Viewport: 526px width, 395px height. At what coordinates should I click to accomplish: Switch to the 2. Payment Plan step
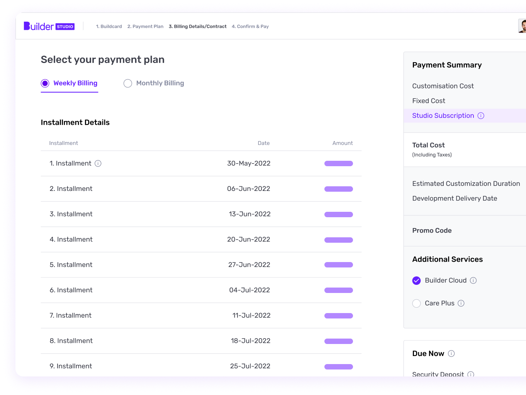[145, 26]
